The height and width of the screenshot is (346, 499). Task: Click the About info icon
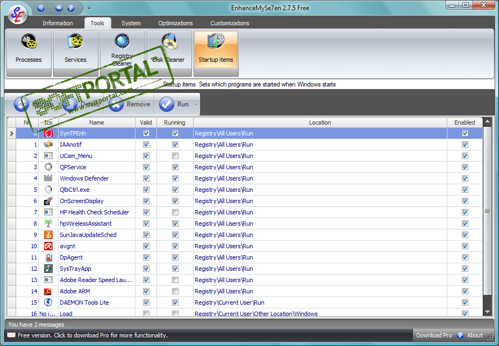460,335
